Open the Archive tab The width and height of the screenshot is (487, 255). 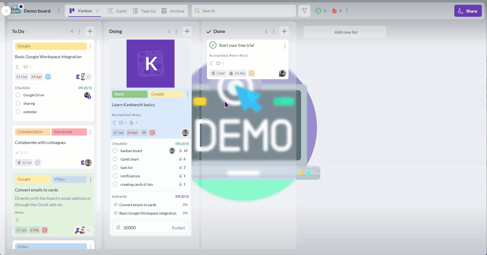point(173,11)
